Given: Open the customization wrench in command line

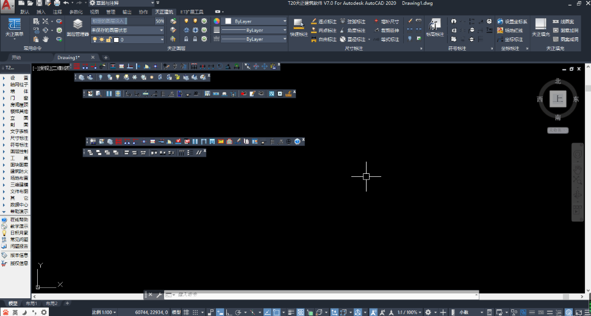Looking at the screenshot, I should pyautogui.click(x=159, y=295).
